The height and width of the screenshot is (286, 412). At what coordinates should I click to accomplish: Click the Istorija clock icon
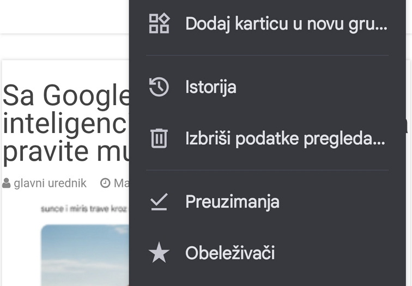coord(159,87)
